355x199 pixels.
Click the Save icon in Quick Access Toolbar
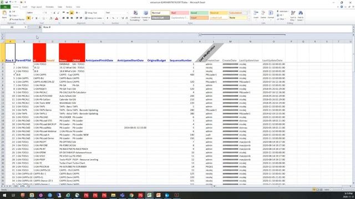coord(6,2)
